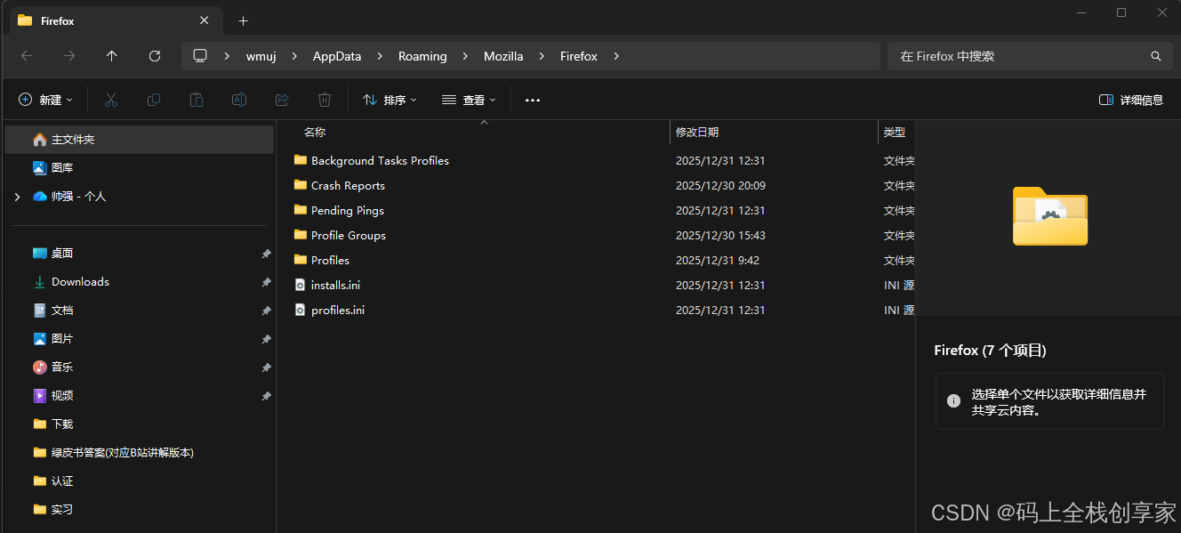
Task: Sort by 类型 column header
Action: point(895,132)
